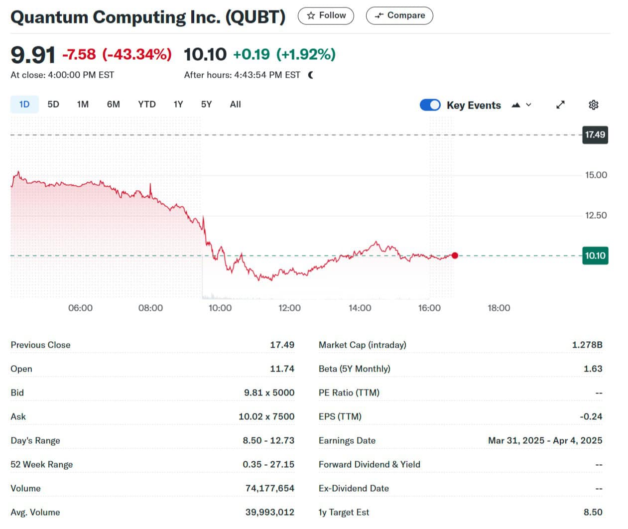Click the Follow button
Viewport: 628px width, 529px height.
pos(326,15)
